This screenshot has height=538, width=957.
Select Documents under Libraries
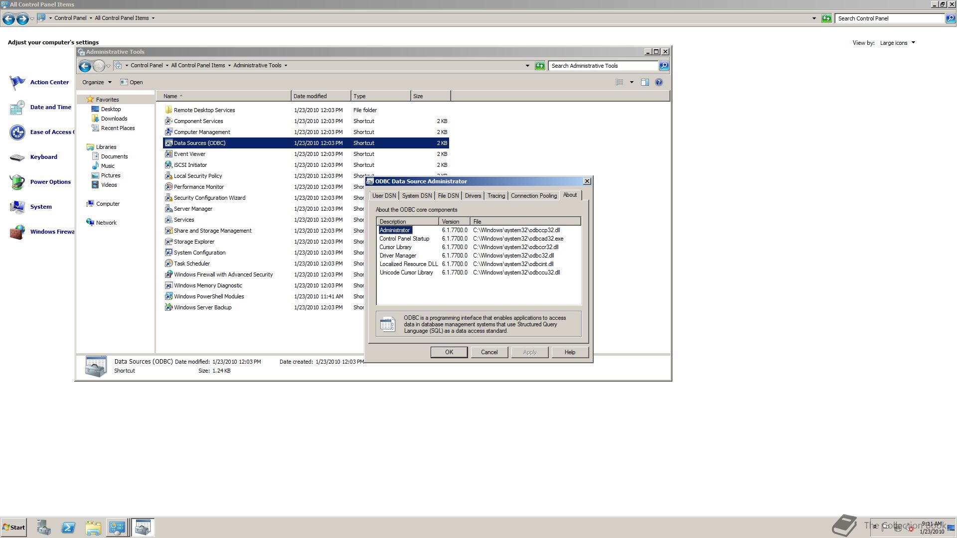coord(114,156)
